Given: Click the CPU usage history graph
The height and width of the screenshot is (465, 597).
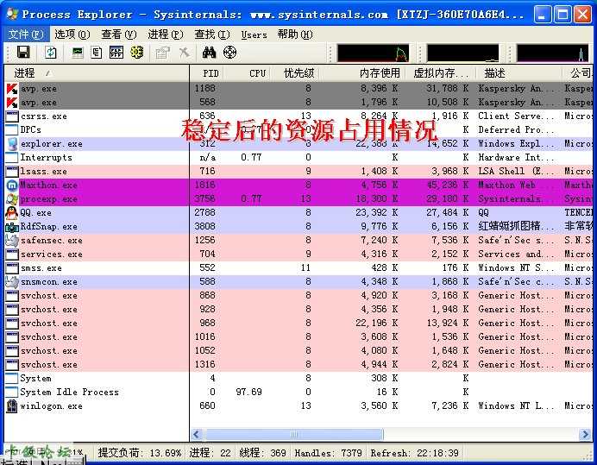Looking at the screenshot, I should click(x=373, y=53).
